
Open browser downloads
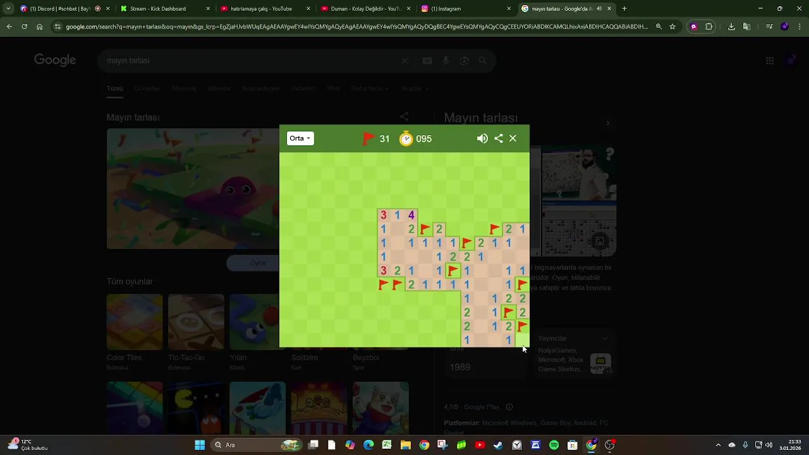pos(731,27)
